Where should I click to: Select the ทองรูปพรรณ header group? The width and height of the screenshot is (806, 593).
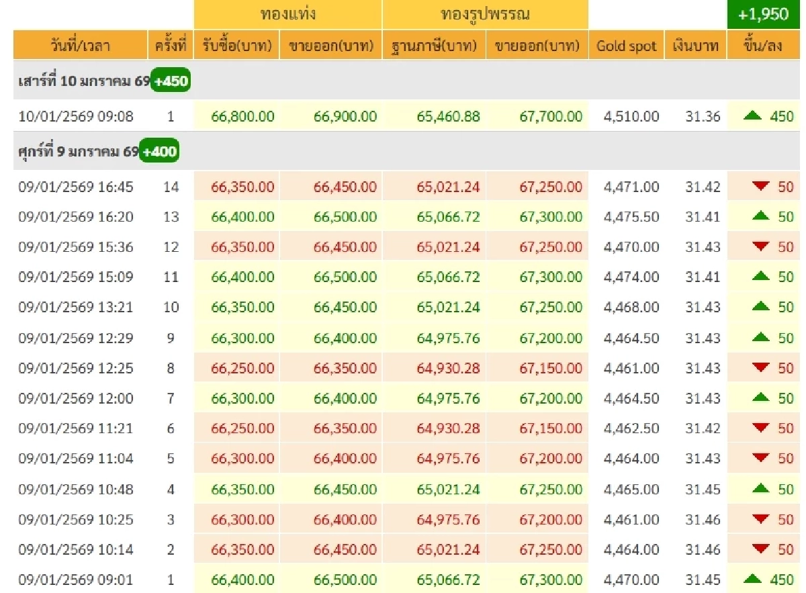(x=485, y=14)
